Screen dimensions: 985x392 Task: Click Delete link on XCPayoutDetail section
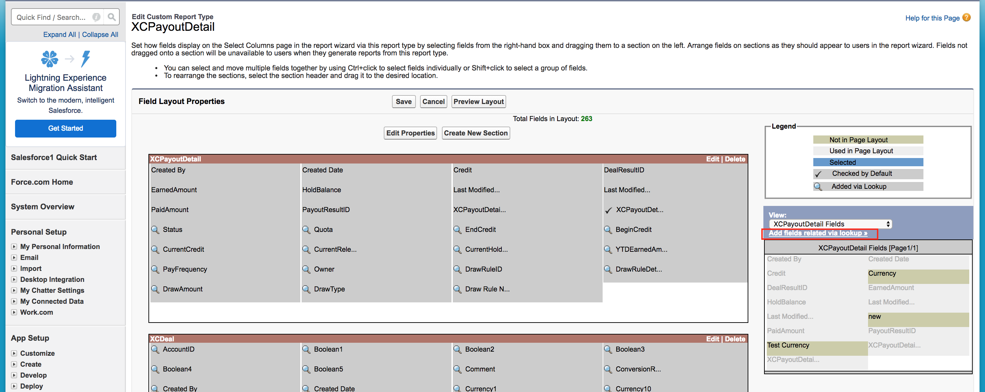(x=735, y=159)
